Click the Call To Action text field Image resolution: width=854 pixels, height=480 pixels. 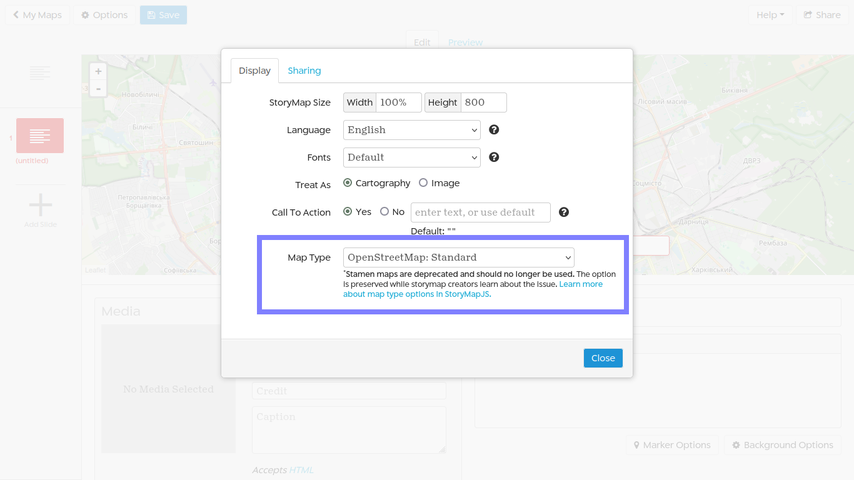[x=481, y=212]
